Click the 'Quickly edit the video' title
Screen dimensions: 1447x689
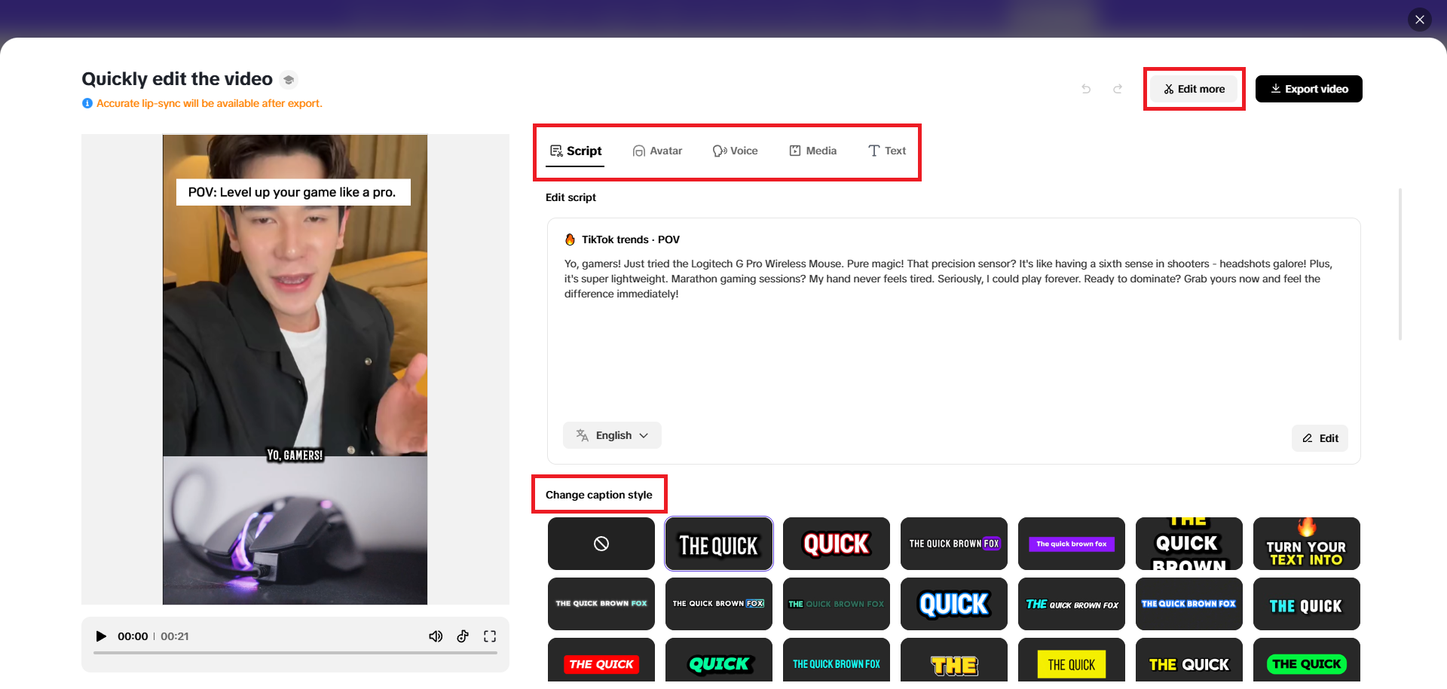pos(177,79)
